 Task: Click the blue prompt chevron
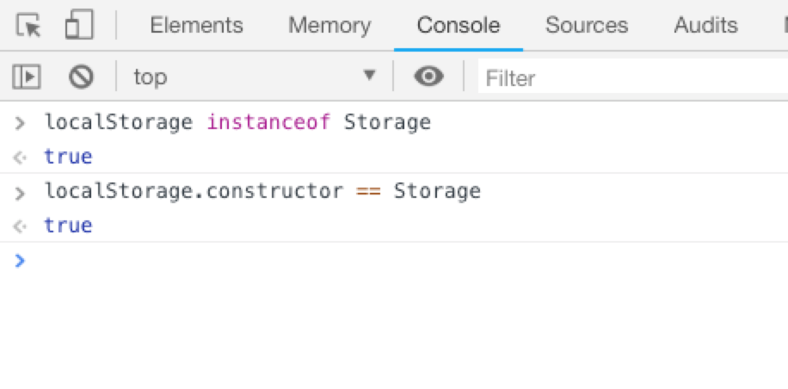coord(21,261)
